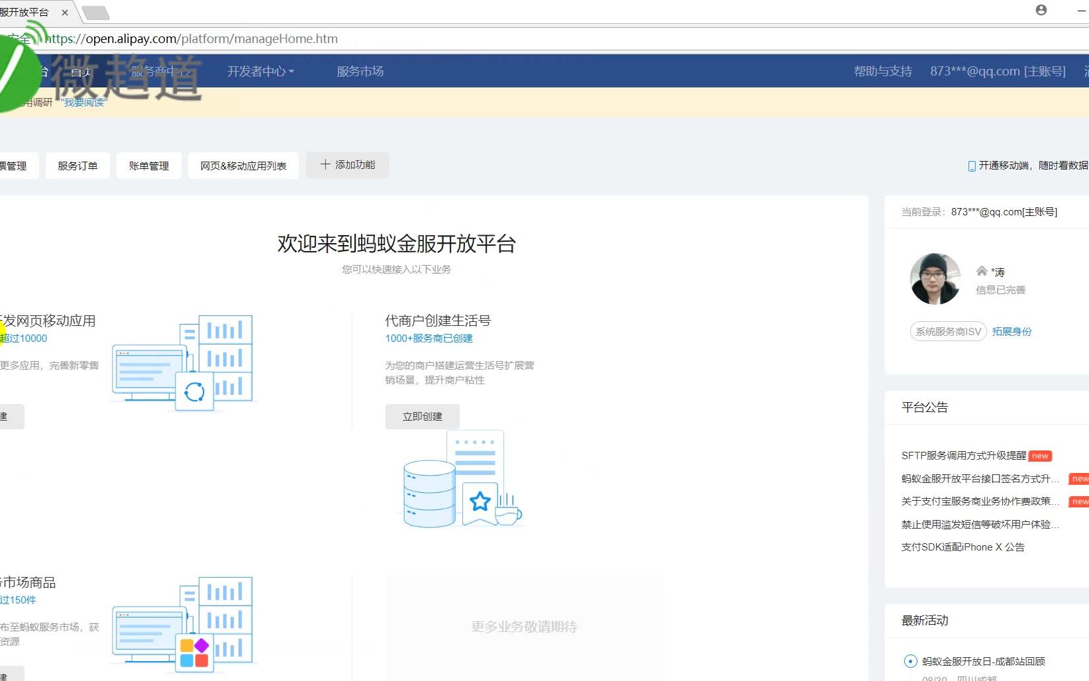This screenshot has width=1089, height=681.
Task: Click the 我要阅读 link in banner
Action: 83,102
